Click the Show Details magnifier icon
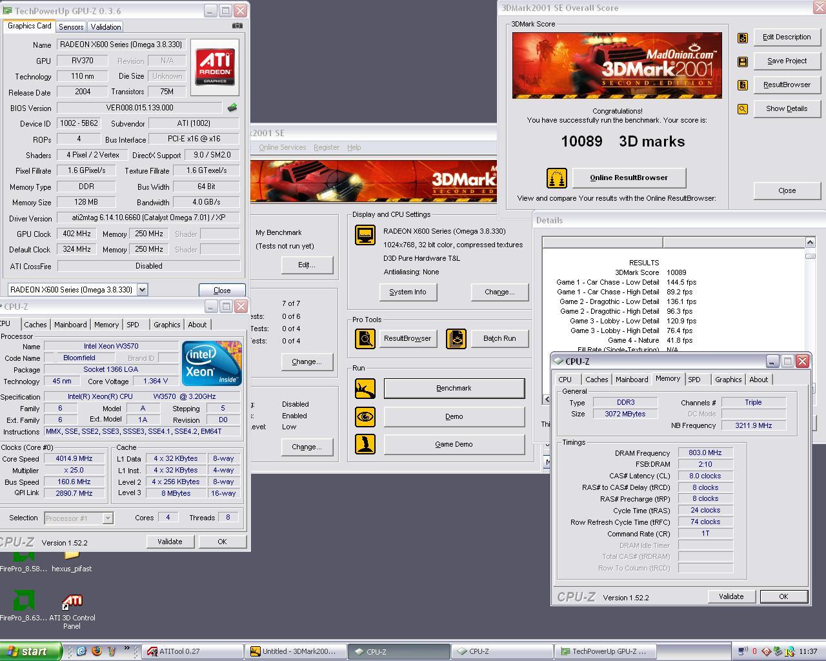Image resolution: width=826 pixels, height=661 pixels. (x=743, y=109)
